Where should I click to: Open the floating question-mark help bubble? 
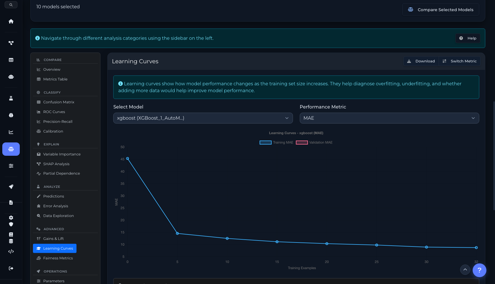479,270
